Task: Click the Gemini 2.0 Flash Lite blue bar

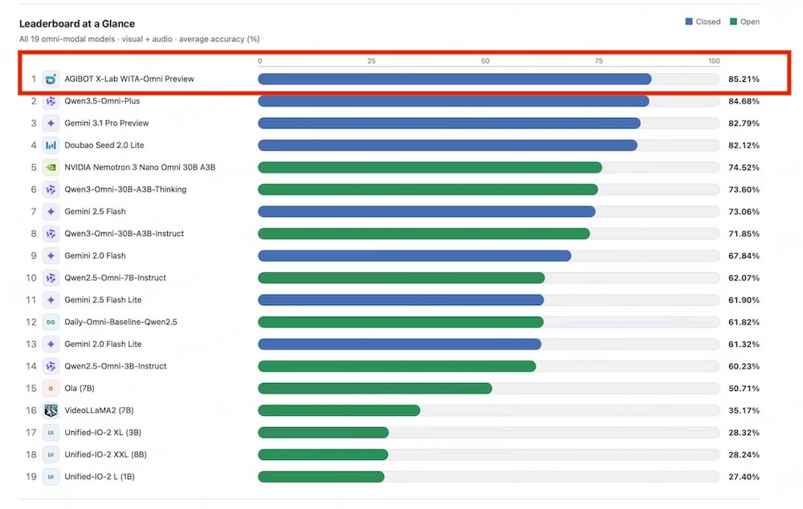Action: tap(399, 344)
